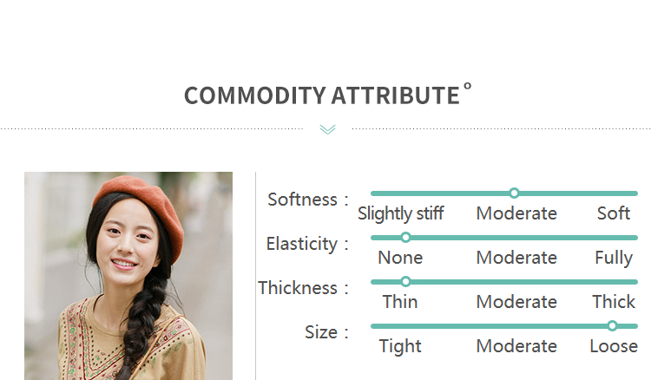Screen dimensions: 651x380
Task: Click the 'COMMODITY ATTRIBUTE' heading
Action: click(321, 95)
